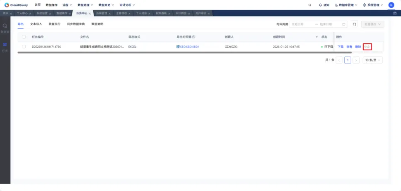401x191 pixels.
Task: Click the horizontal table scrollbar
Action: click(185, 52)
